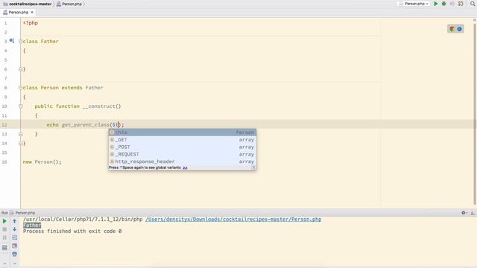Select '_POST' completion suggestion

(x=182, y=147)
